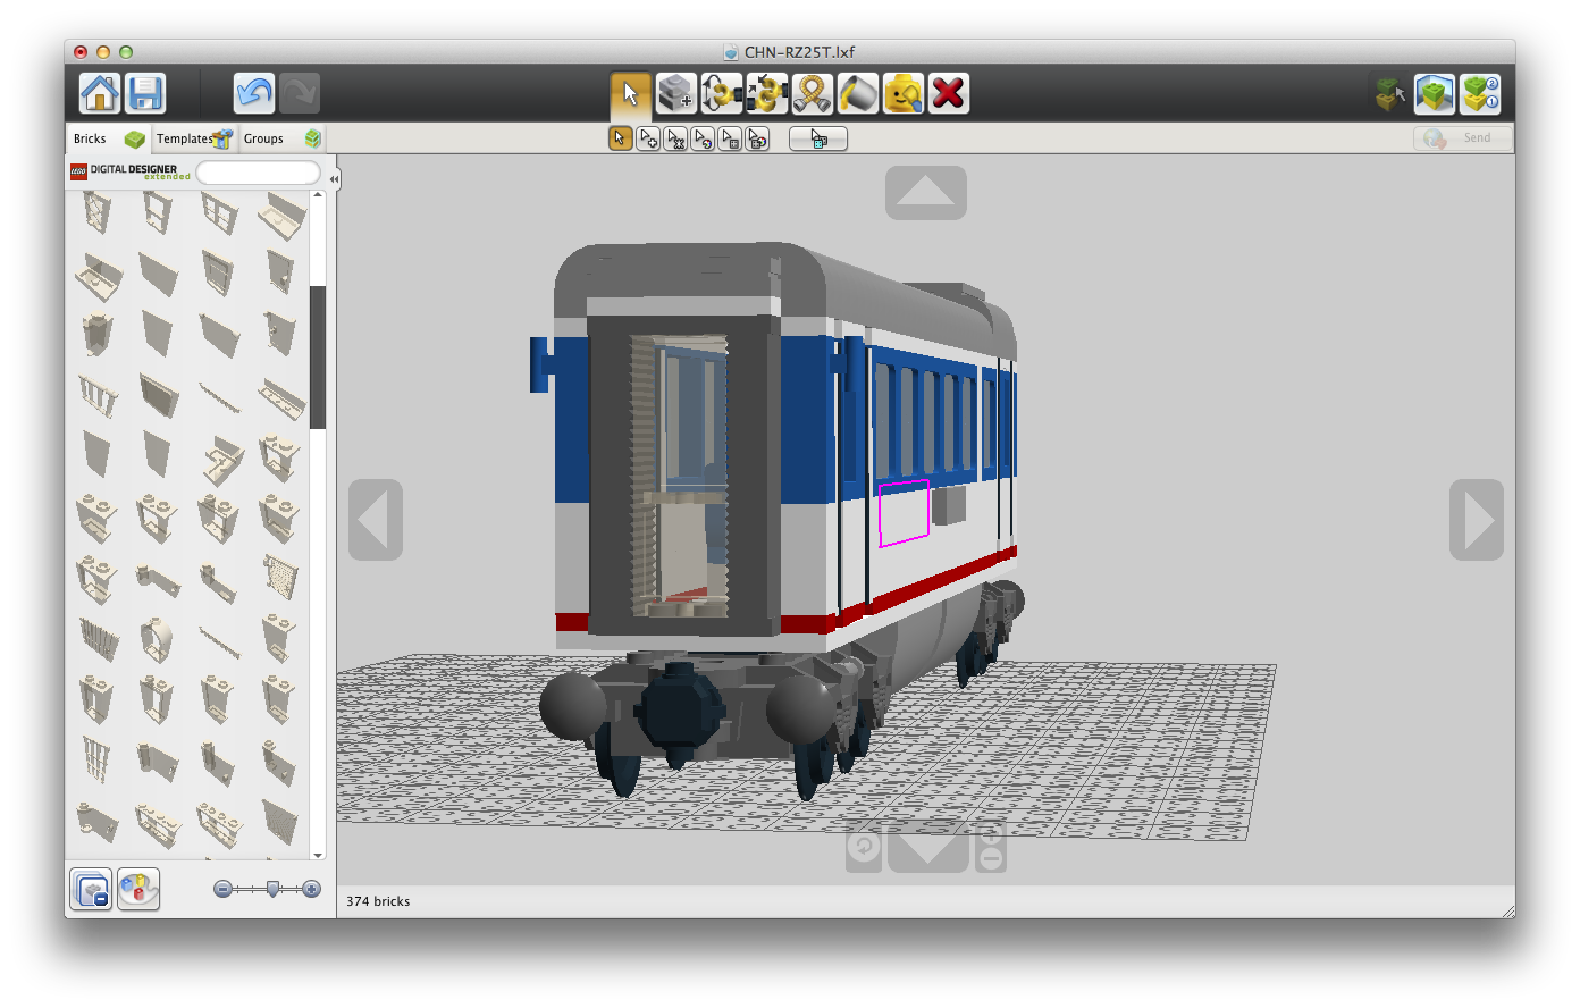This screenshot has width=1580, height=1008.
Task: Click the brick palette size slider handle
Action: tap(273, 889)
